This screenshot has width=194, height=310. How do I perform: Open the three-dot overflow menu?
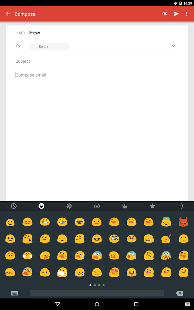point(187,14)
